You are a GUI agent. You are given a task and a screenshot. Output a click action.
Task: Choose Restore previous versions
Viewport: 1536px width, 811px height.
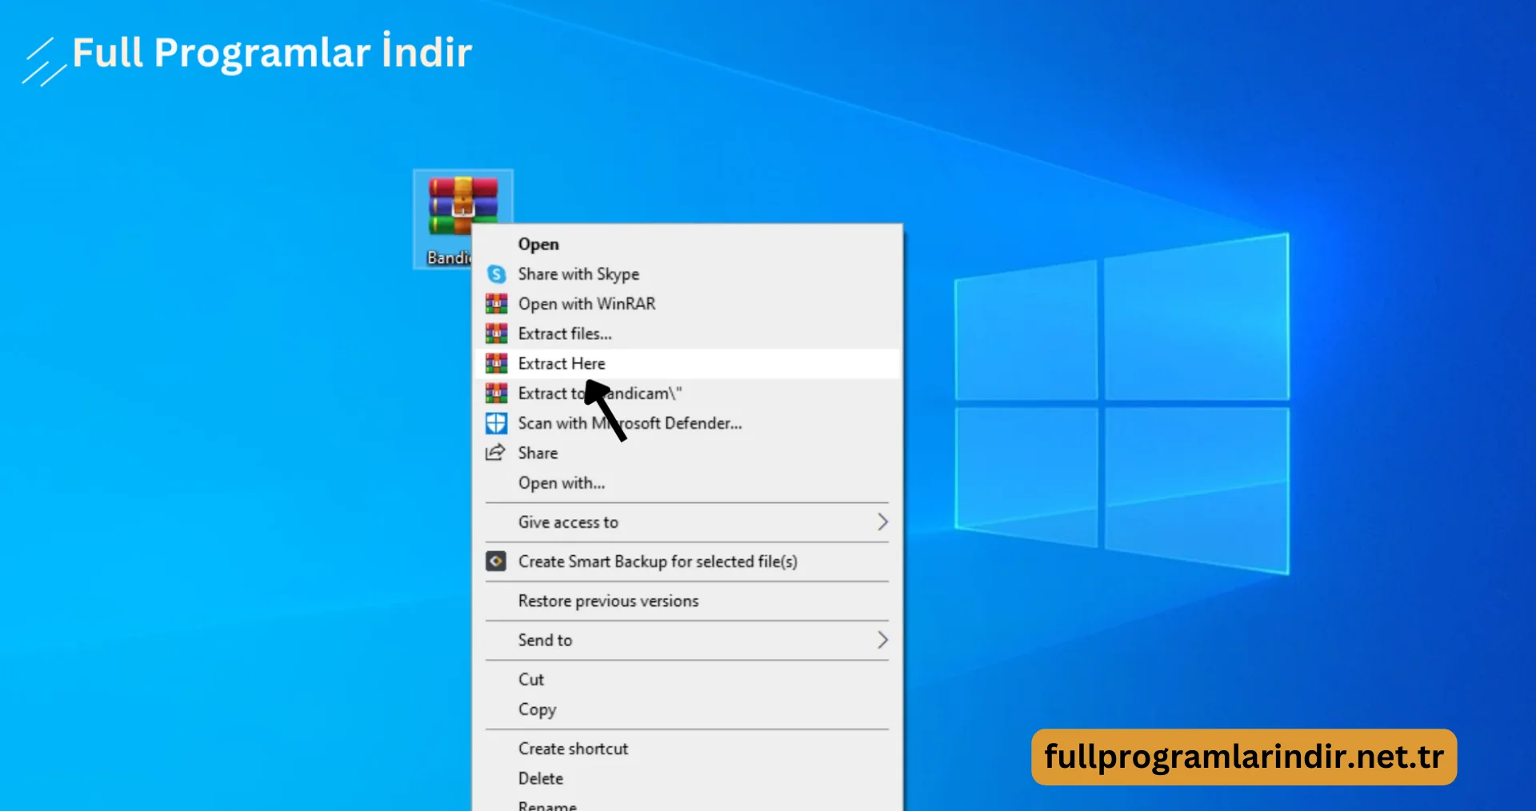[688, 601]
